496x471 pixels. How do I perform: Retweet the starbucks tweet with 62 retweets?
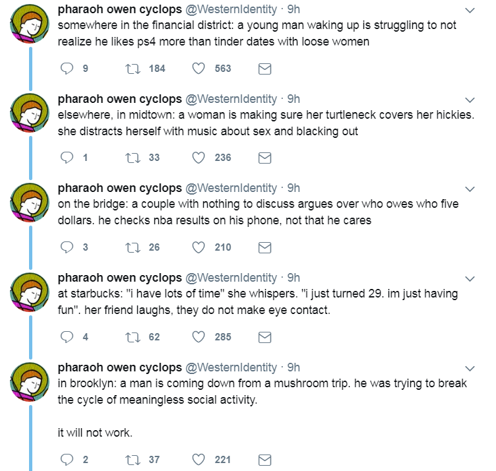(x=131, y=337)
